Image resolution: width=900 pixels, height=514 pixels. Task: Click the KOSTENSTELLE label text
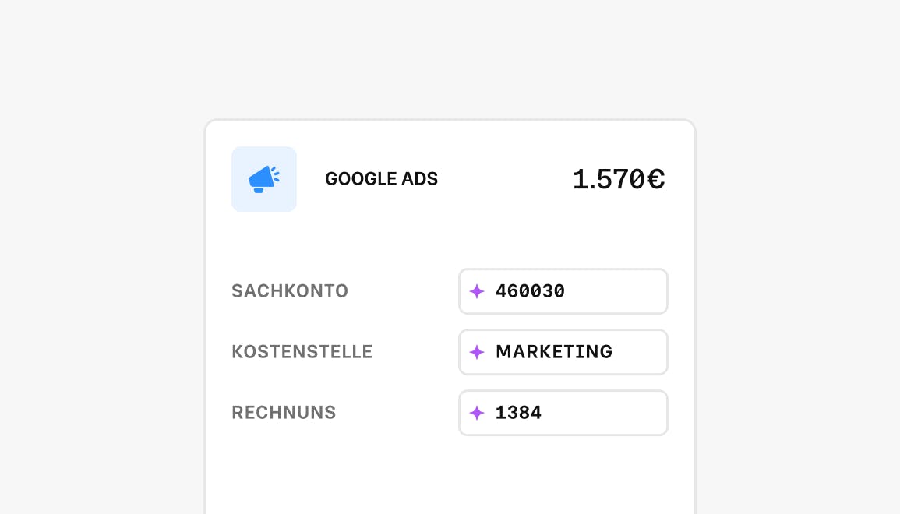(x=302, y=352)
